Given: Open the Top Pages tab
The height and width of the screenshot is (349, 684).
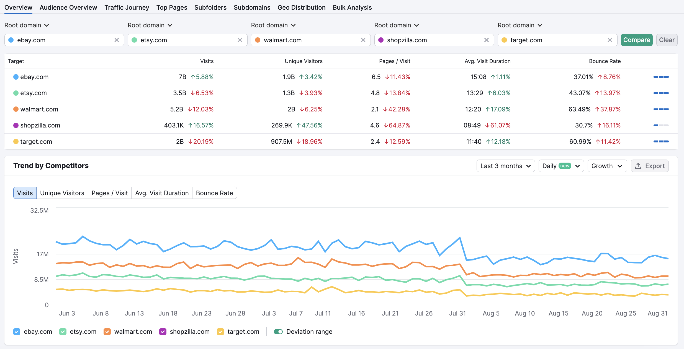Looking at the screenshot, I should 172,7.
